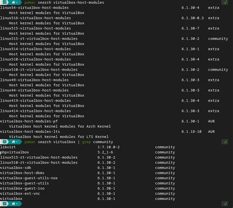Click the Manjaro logo on the empty bottom prompt
Screen dimensions: 233x208
point(4,204)
